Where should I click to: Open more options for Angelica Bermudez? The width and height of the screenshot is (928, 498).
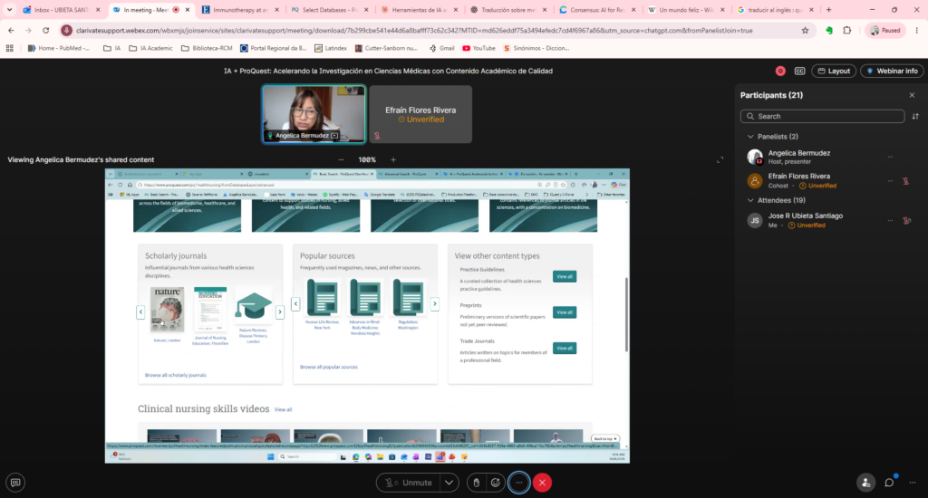pyautogui.click(x=890, y=157)
